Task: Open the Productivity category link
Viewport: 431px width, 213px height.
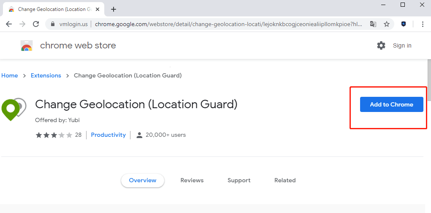Action: [x=108, y=135]
